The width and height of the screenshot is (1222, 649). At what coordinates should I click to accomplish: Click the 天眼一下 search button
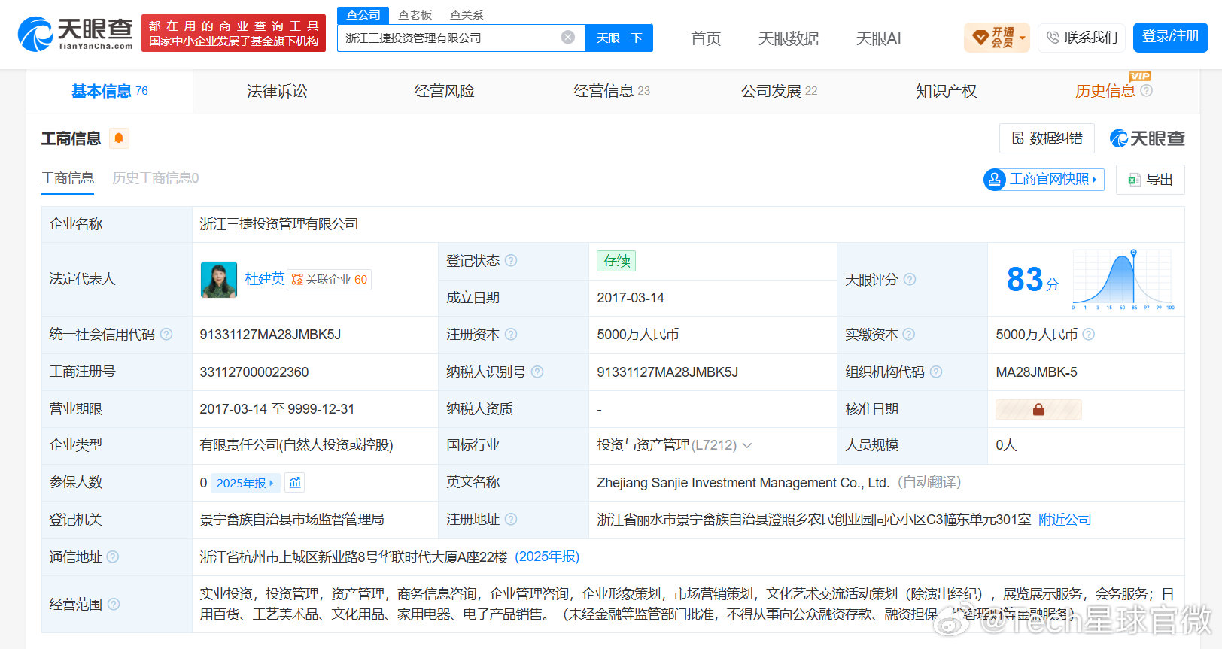click(619, 38)
